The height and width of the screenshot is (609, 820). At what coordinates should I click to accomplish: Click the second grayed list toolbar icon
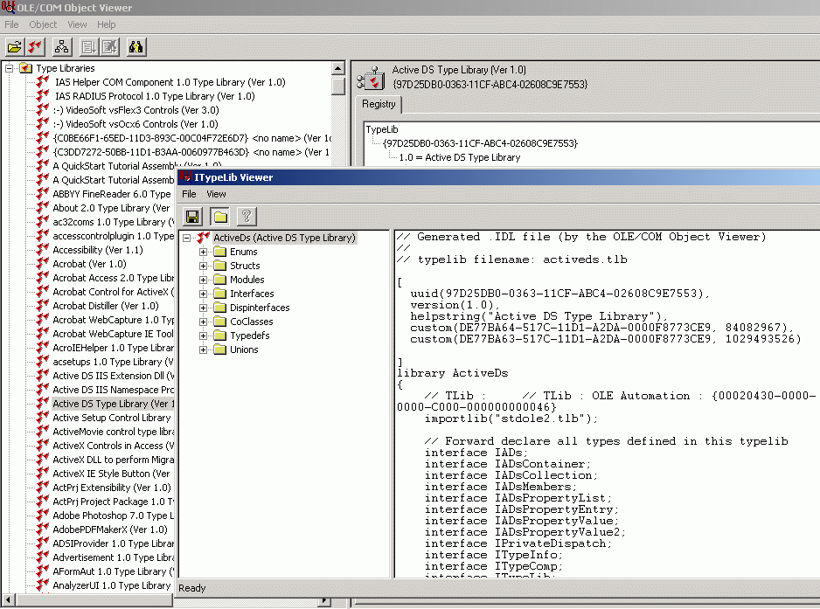[x=109, y=47]
